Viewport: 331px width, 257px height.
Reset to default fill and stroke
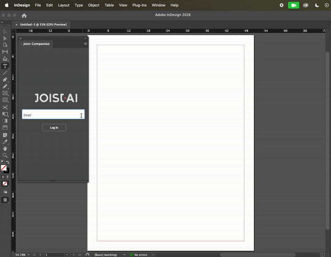(x=2, y=162)
